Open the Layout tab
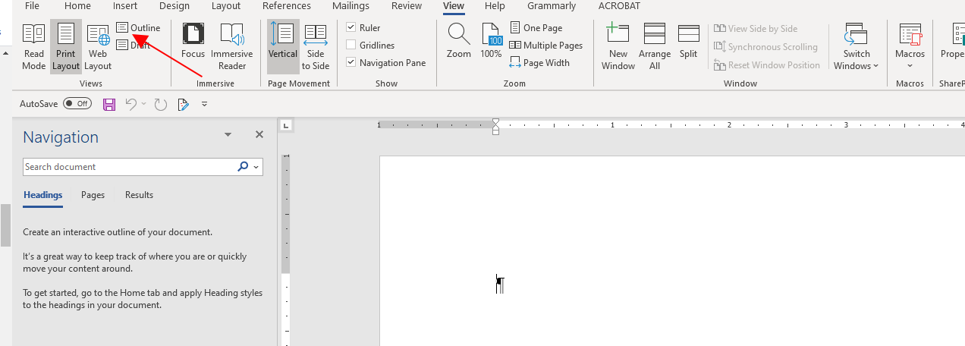Screen dimensions: 965x346 (226, 6)
